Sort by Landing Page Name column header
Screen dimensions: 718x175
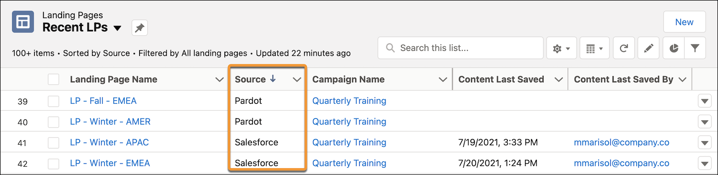click(x=114, y=79)
